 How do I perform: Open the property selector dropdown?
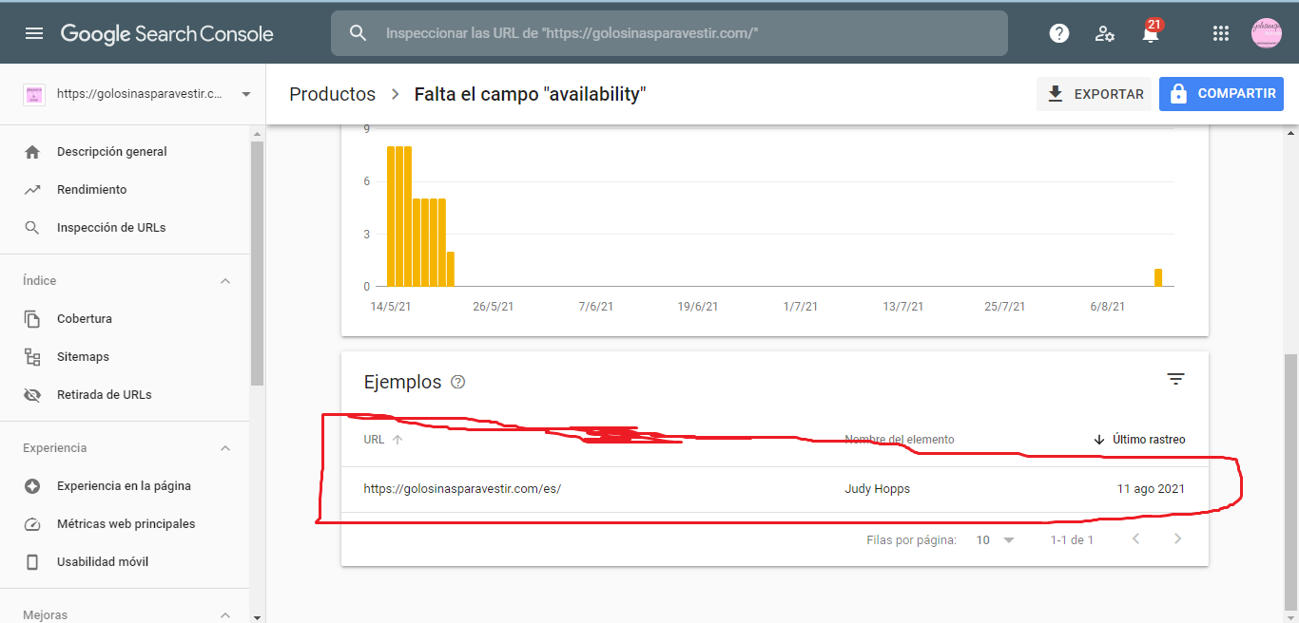(x=246, y=94)
